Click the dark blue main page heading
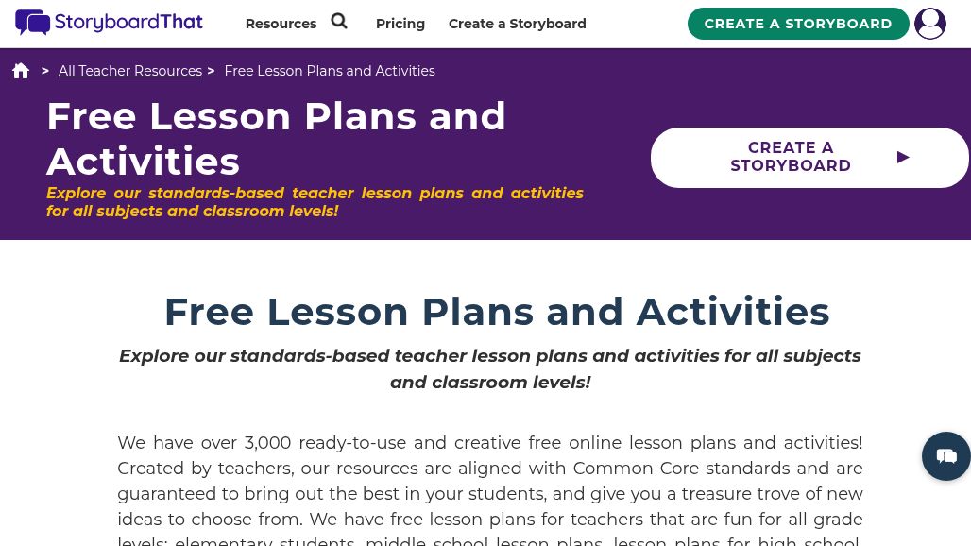 497,312
